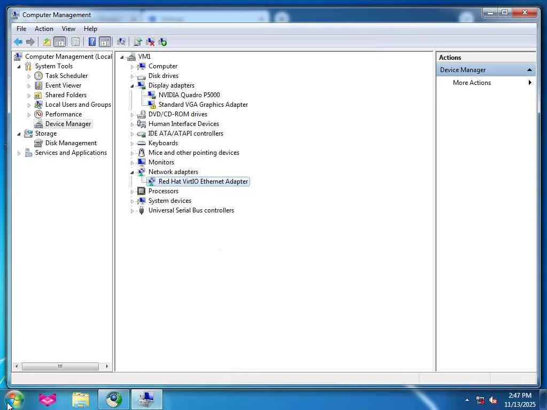
Task: Click the Task Scheduler clock icon
Action: 38,76
